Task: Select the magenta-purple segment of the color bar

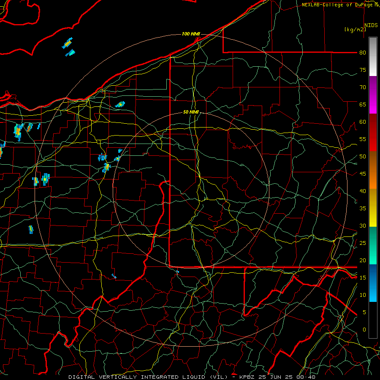Action: pyautogui.click(x=373, y=95)
